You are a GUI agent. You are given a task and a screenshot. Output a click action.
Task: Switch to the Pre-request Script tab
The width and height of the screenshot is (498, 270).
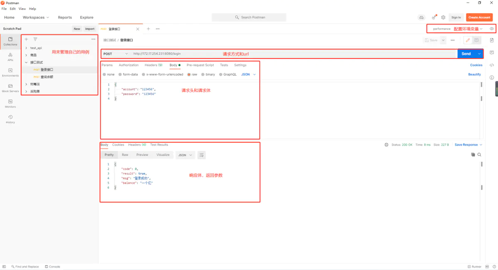(200, 65)
